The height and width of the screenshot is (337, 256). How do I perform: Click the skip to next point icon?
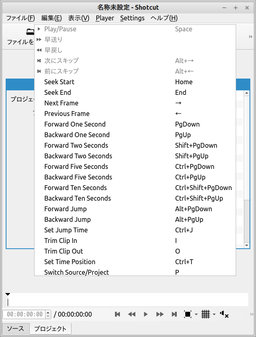point(174,314)
